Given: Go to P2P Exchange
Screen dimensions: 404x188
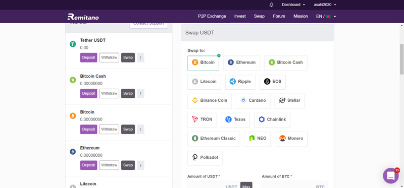Looking at the screenshot, I should coord(212,16).
